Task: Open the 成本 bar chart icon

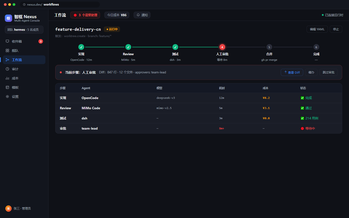Action: point(7,78)
